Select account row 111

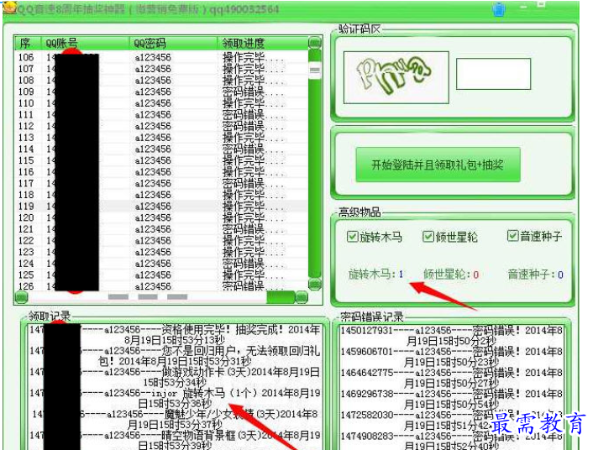point(161,114)
